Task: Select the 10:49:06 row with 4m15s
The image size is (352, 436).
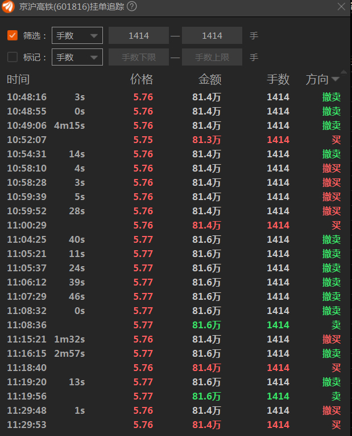Action: coord(174,125)
